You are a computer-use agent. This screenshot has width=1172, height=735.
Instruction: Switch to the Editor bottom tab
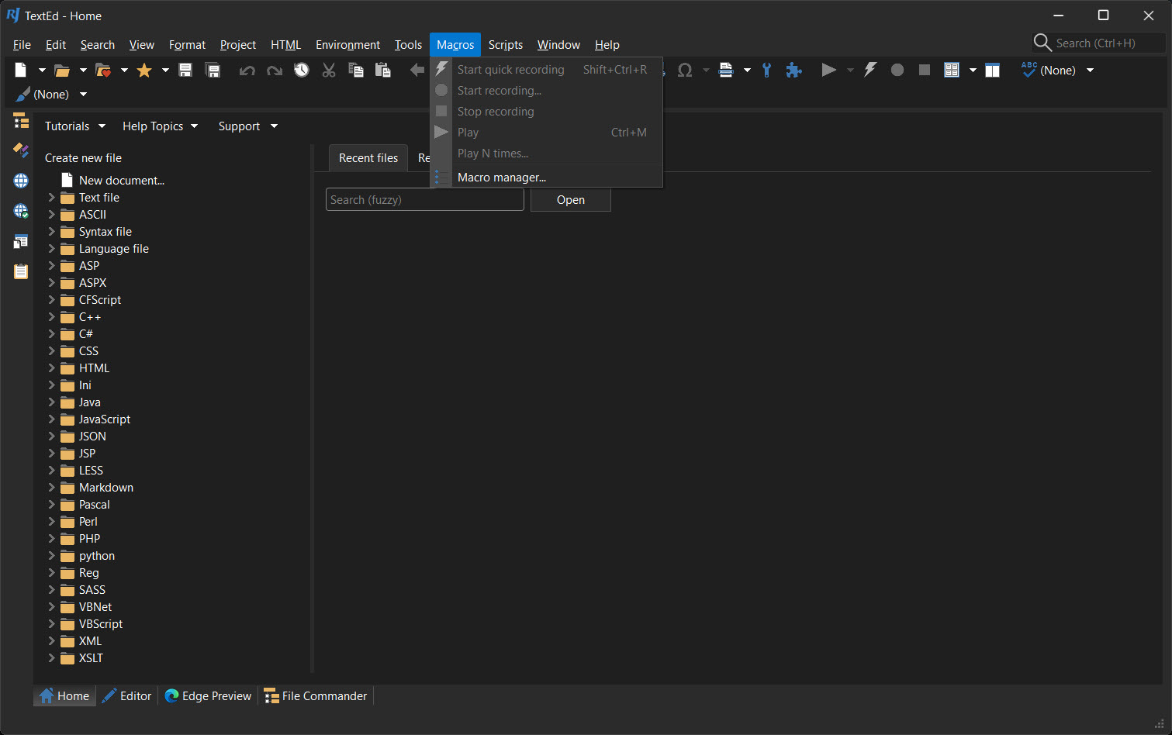[128, 695]
